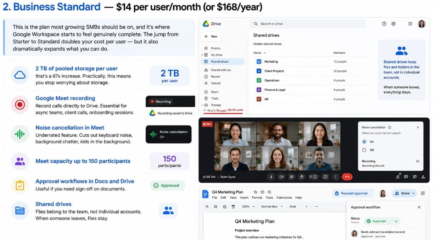Sort by the Name column arrow
The height and width of the screenshot is (240, 433).
click(x=264, y=53)
